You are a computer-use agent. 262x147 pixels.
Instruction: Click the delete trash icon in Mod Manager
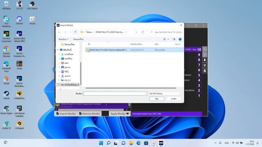(205, 71)
